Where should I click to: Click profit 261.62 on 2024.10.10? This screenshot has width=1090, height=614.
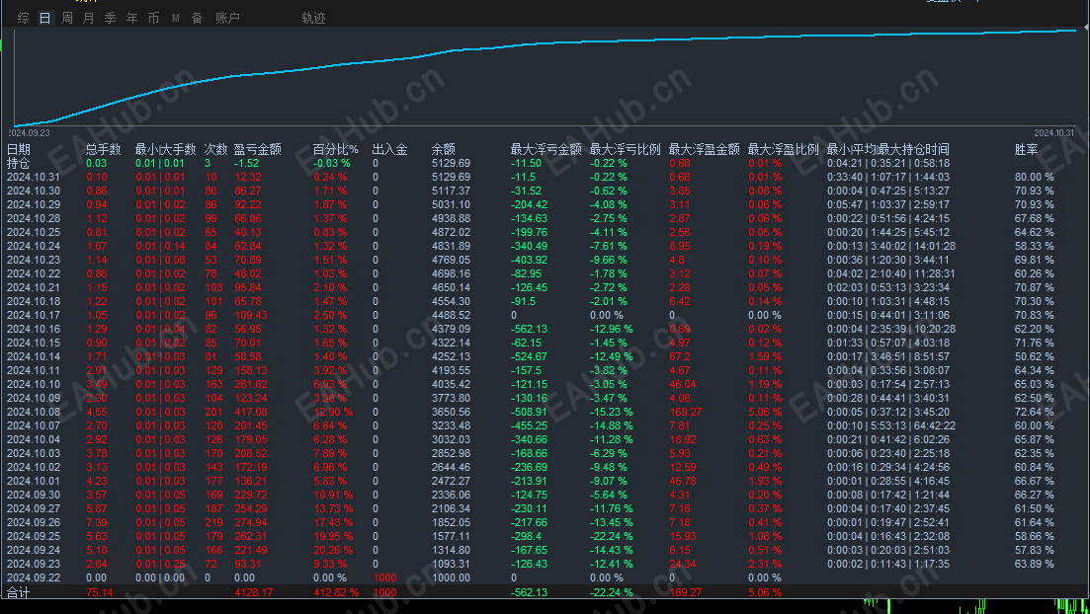click(250, 384)
